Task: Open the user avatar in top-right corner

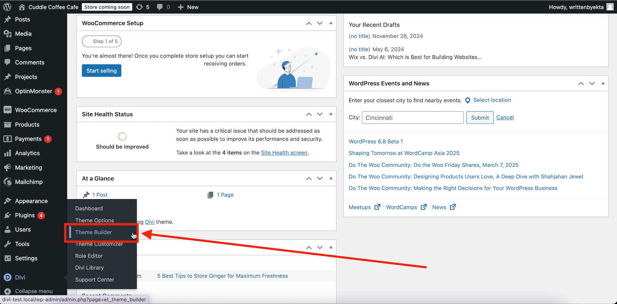Action: click(610, 7)
